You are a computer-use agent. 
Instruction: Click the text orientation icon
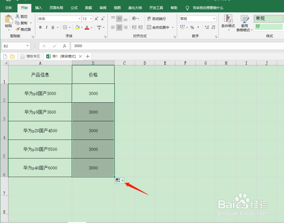tap(134, 18)
